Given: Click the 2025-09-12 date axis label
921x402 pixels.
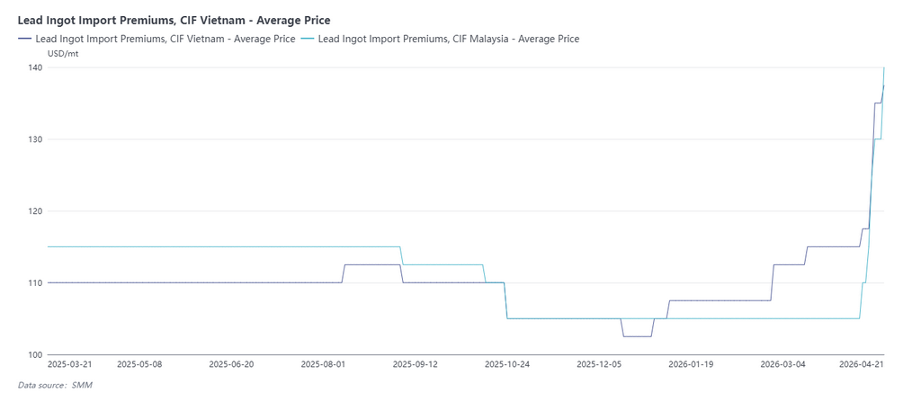Looking at the screenshot, I should click(415, 365).
